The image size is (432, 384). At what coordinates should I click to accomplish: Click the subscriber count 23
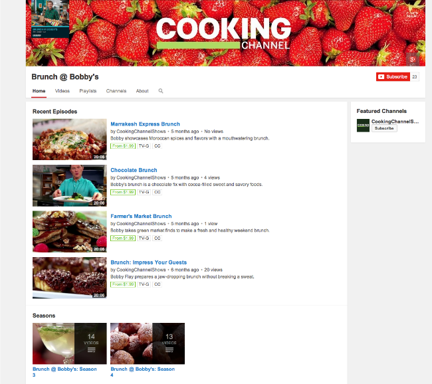click(x=415, y=77)
